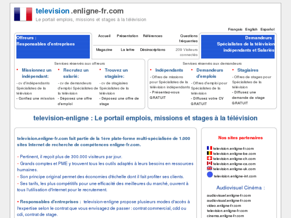
Task: Click the Swiss flag partner icon
Action: 209,158
